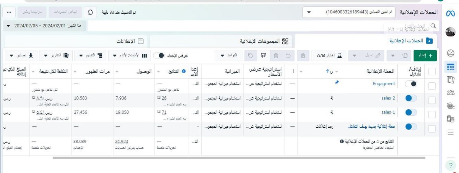459x173 pixels.
Task: Click the green إنشاء create button
Action: pyautogui.click(x=425, y=56)
